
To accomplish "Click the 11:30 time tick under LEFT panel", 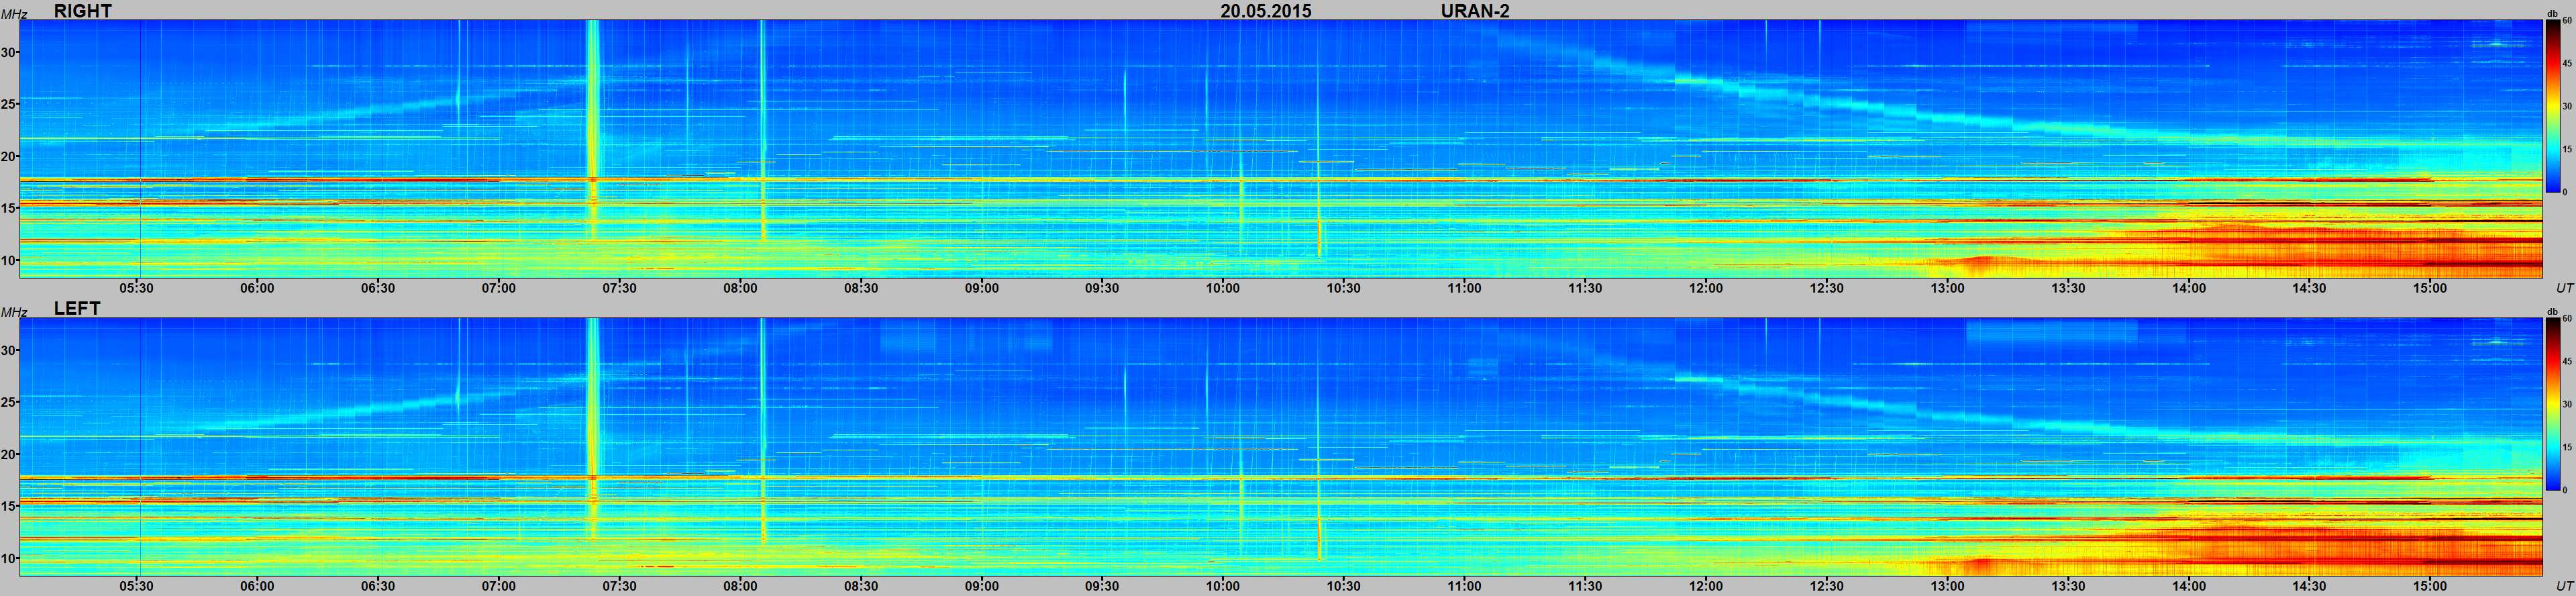I will 1585,586.
